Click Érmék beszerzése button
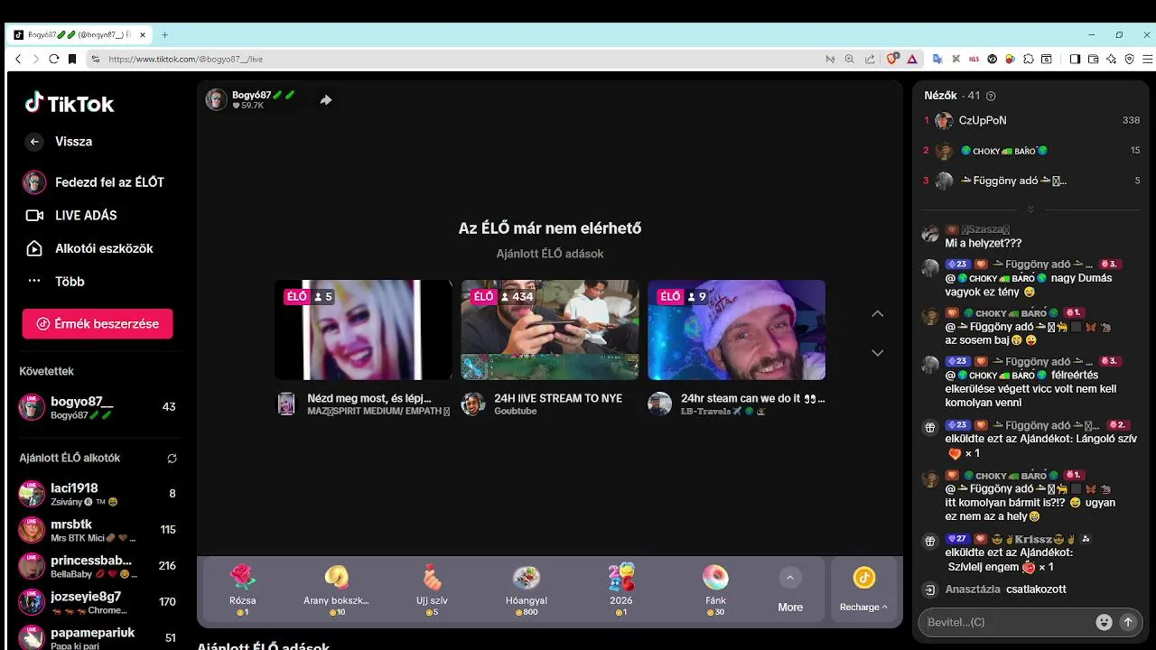The image size is (1156, 650). (x=98, y=324)
